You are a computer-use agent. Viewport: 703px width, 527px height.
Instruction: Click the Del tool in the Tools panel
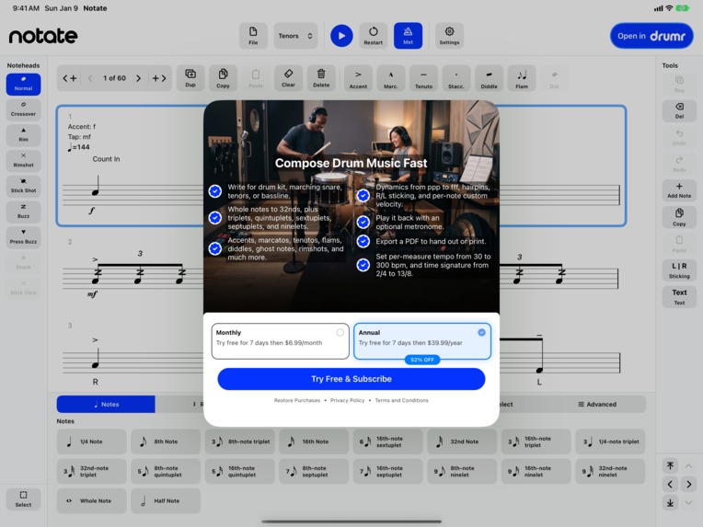pyautogui.click(x=679, y=110)
